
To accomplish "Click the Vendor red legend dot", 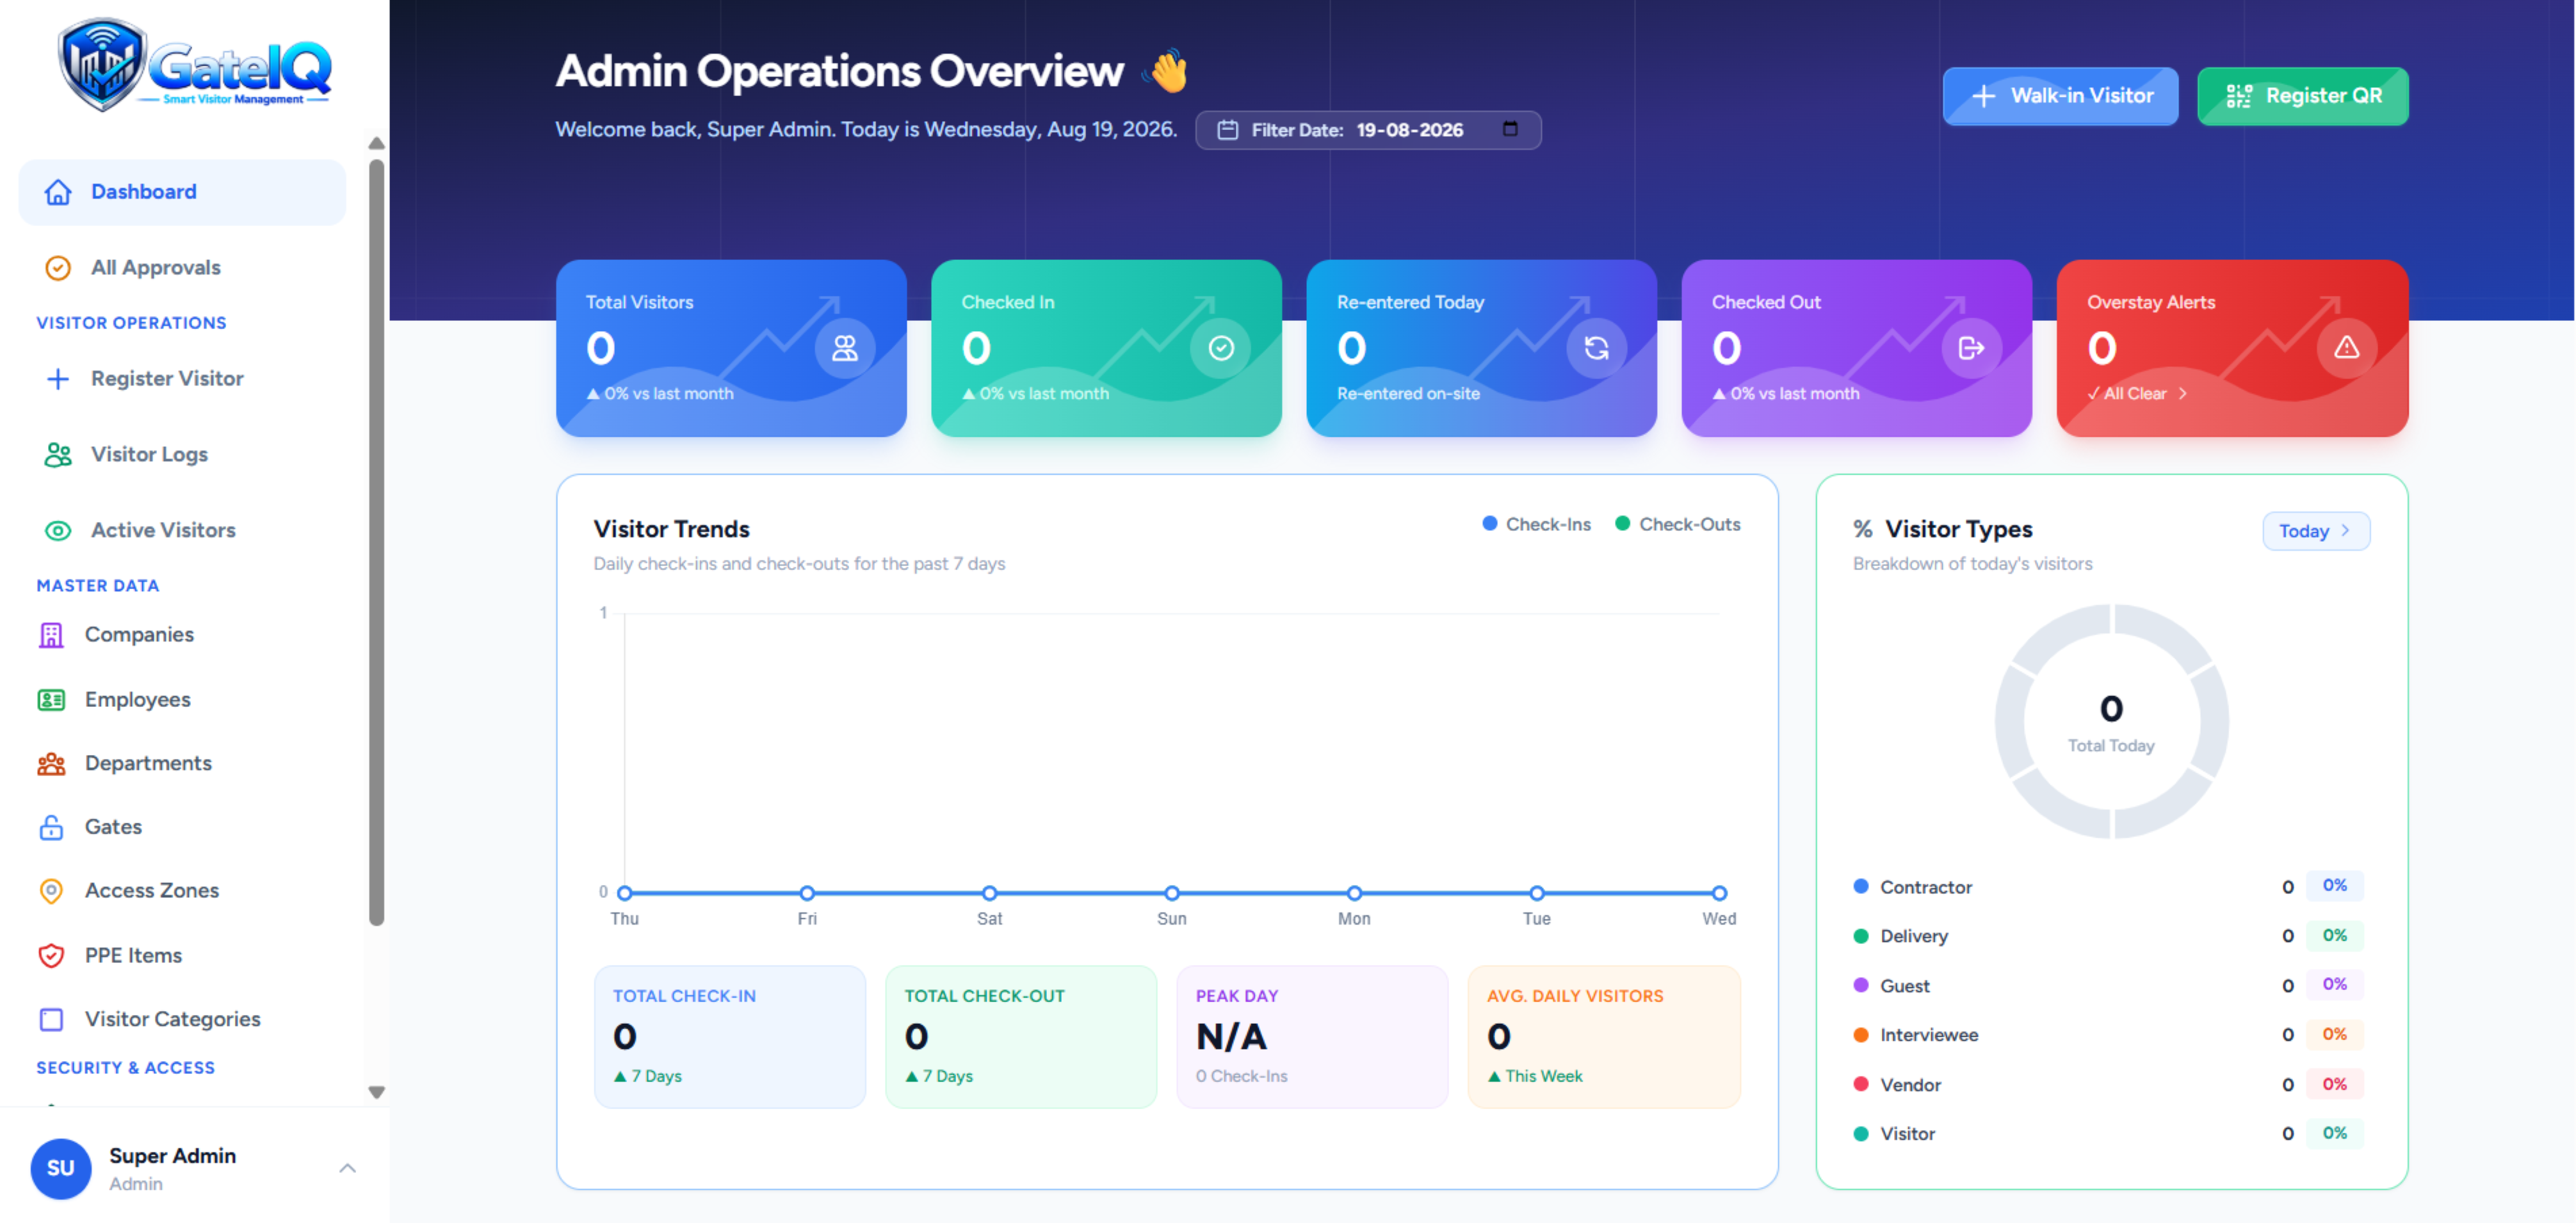I will [1860, 1084].
